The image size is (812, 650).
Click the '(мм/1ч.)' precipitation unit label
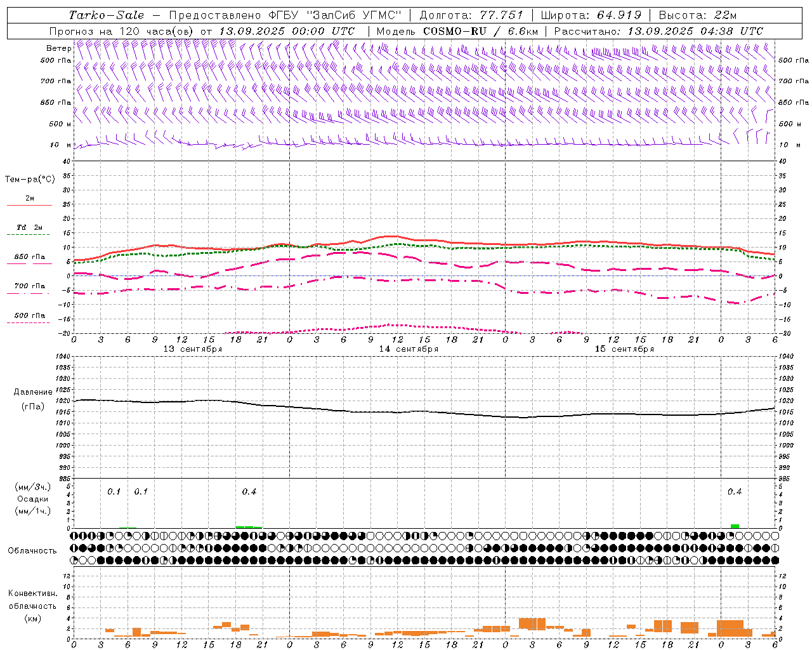(x=32, y=511)
